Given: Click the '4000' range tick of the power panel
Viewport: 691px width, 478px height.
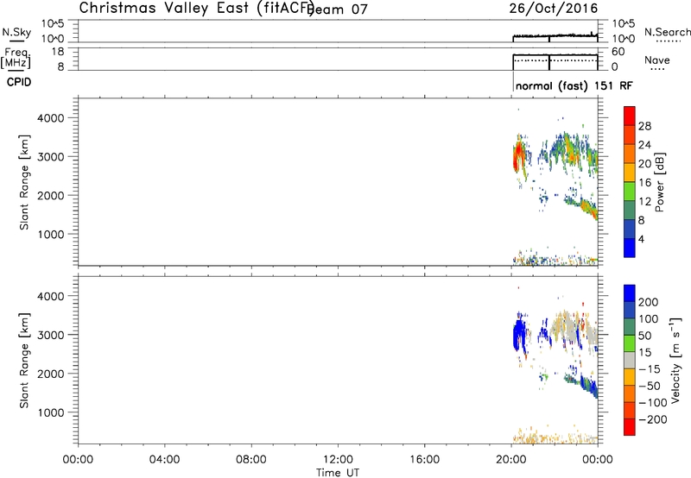Looking at the screenshot, I should [x=51, y=118].
